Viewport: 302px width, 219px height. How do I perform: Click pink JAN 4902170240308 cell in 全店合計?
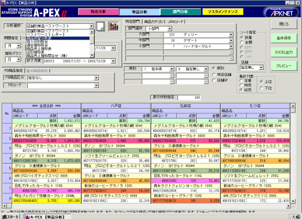(x=25, y=141)
